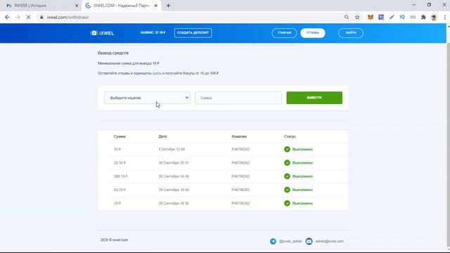The image size is (450, 253).
Task: Open the Главная menu item
Action: (284, 33)
